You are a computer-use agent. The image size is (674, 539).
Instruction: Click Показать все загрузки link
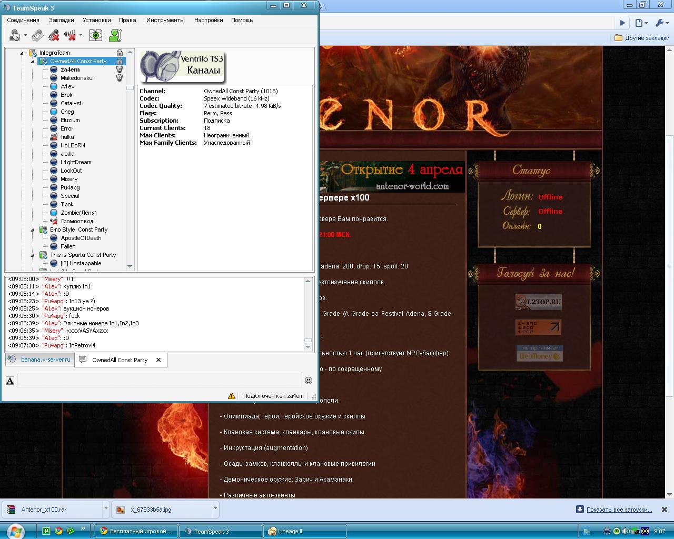coord(619,510)
